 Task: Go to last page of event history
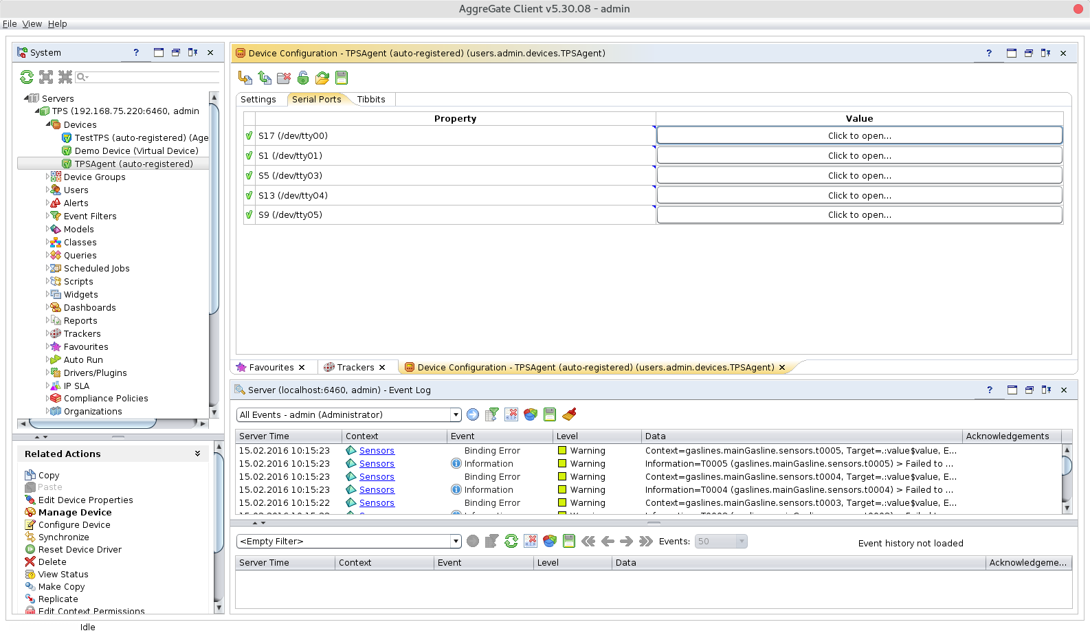pos(645,541)
